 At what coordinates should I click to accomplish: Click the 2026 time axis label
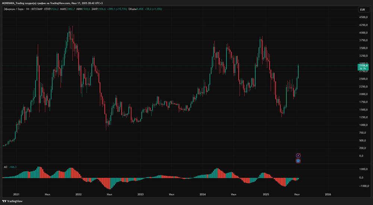click(x=328, y=194)
